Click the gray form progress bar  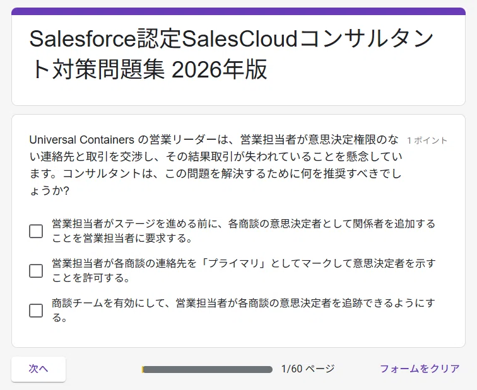point(207,369)
